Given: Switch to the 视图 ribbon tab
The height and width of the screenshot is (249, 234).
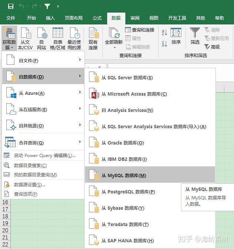Looking at the screenshot, I should pos(154,18).
